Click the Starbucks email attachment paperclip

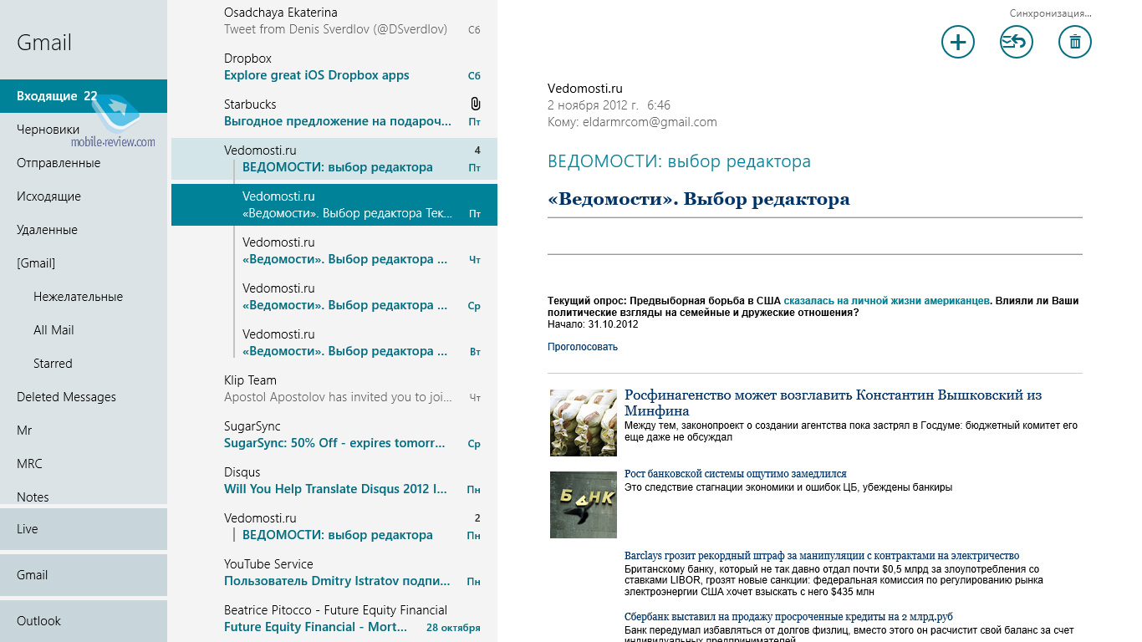475,104
